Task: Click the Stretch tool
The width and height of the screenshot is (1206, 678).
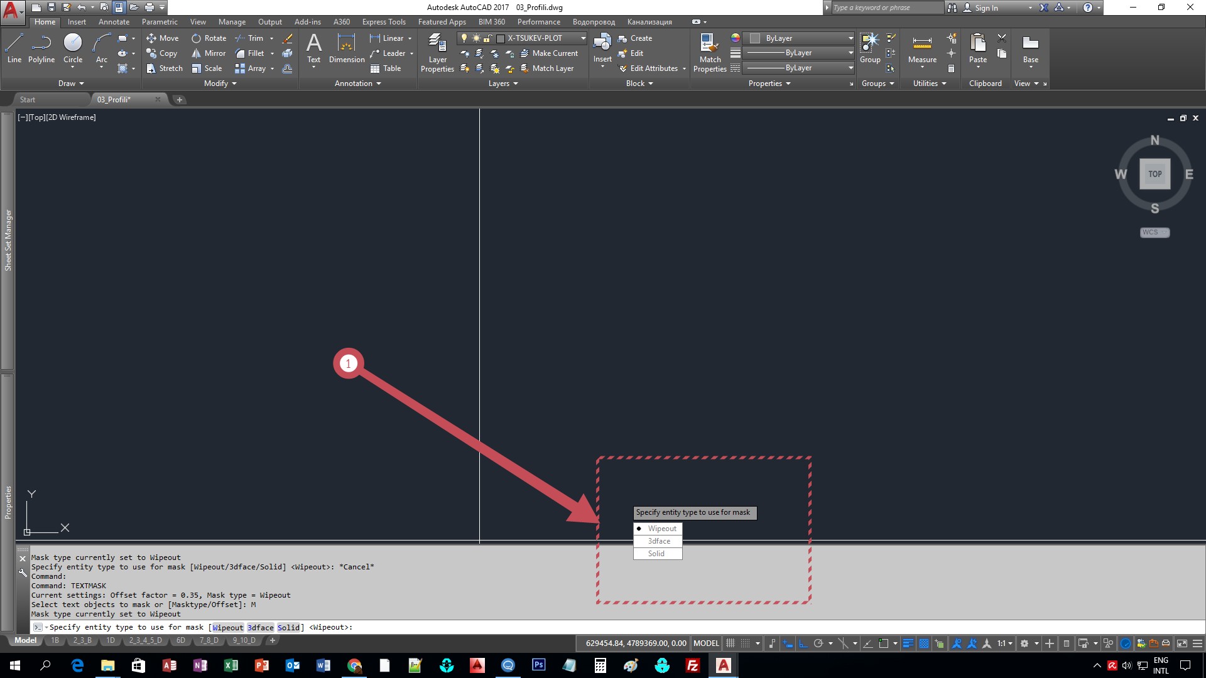Action: point(165,68)
